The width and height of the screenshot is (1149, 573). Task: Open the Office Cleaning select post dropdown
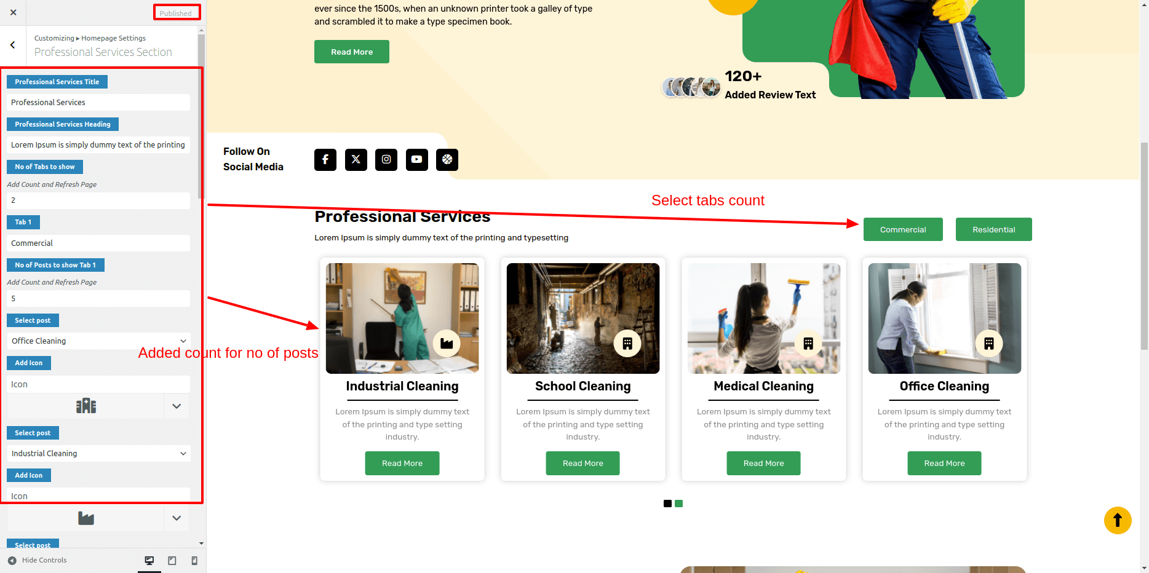click(x=98, y=341)
